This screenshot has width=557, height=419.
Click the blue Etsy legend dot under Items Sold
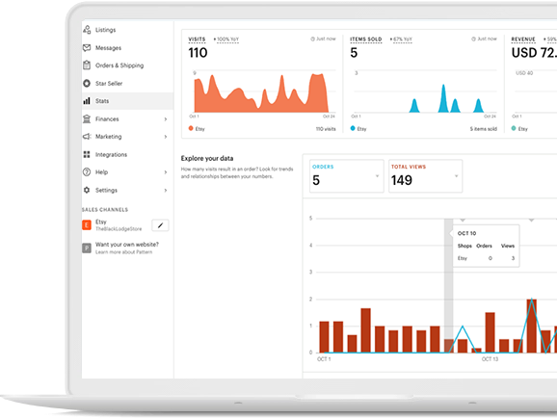coord(353,128)
